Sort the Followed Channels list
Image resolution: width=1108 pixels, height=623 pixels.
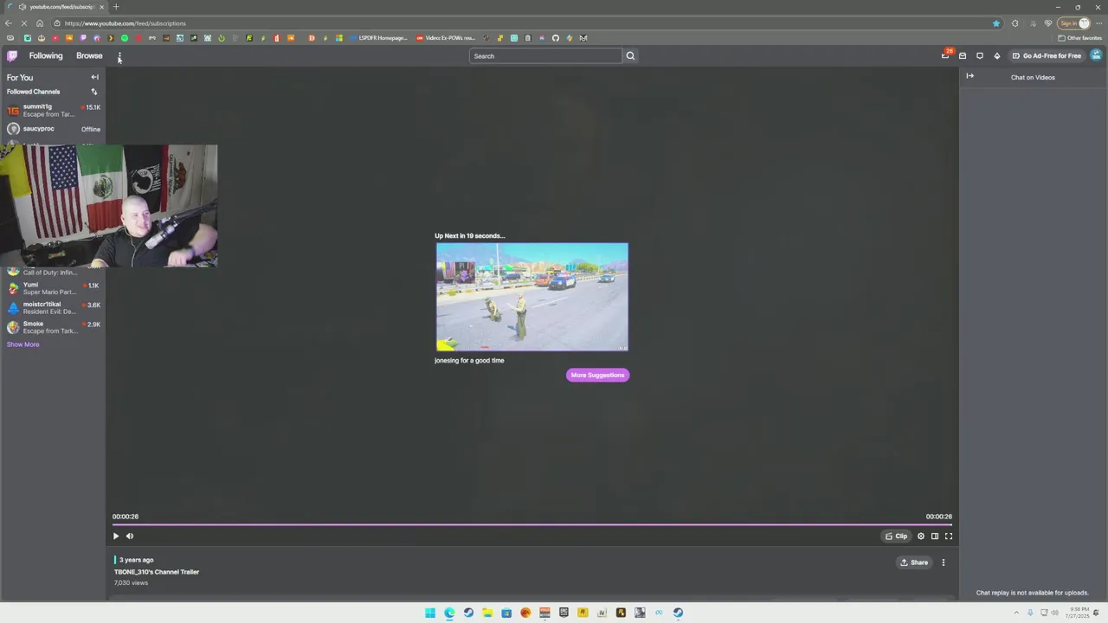point(94,92)
